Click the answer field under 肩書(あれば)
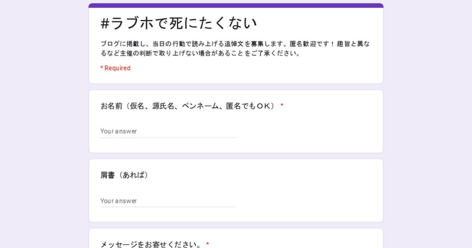This screenshot has width=472, height=248. tap(168, 201)
